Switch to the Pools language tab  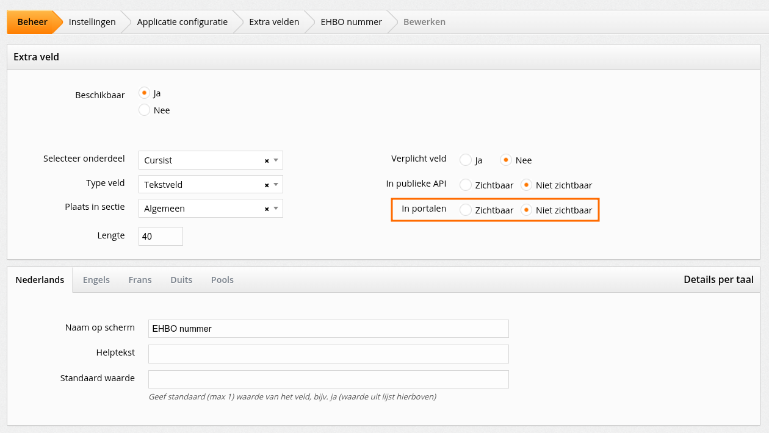pos(222,280)
